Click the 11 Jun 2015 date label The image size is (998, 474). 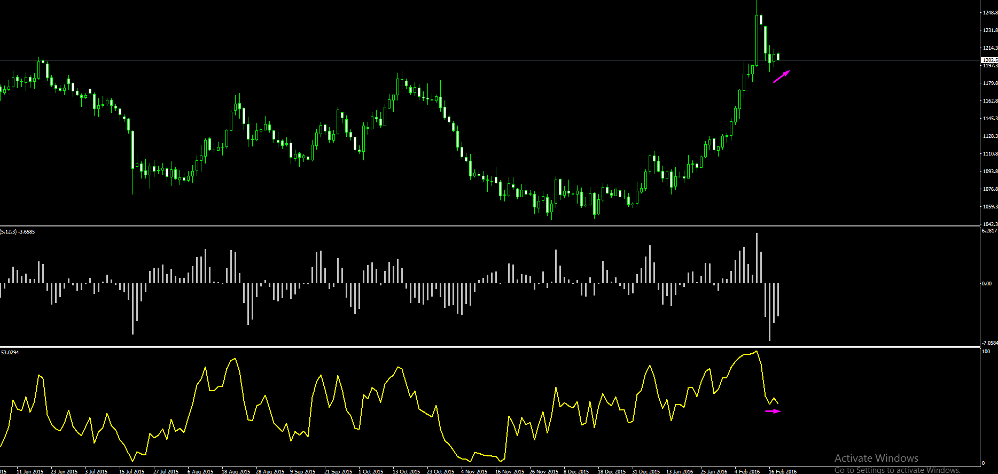[30, 471]
